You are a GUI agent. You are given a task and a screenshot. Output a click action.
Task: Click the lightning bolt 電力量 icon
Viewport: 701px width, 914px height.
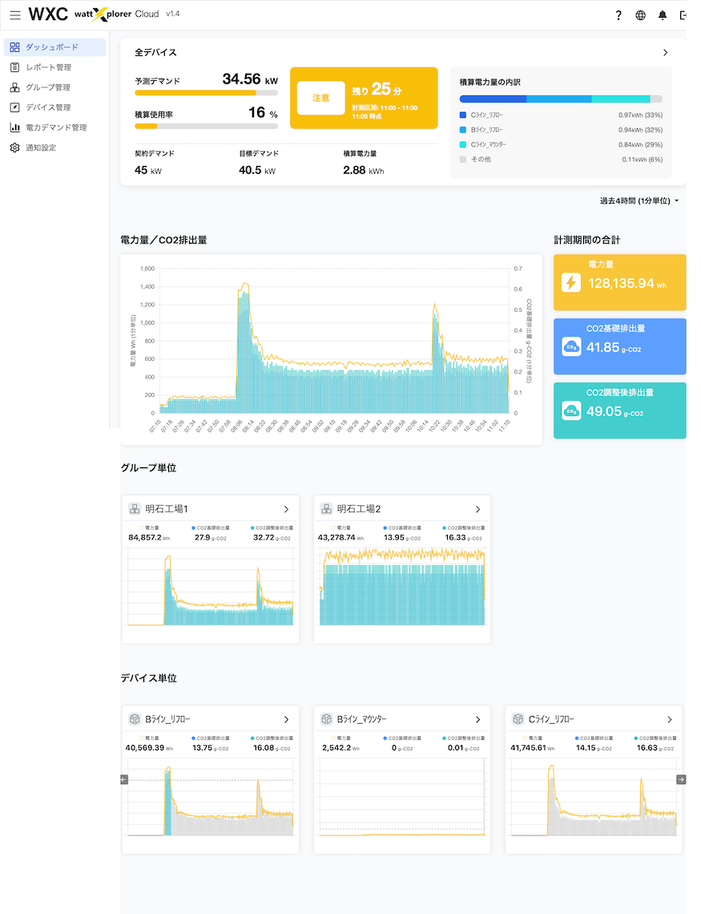[571, 282]
